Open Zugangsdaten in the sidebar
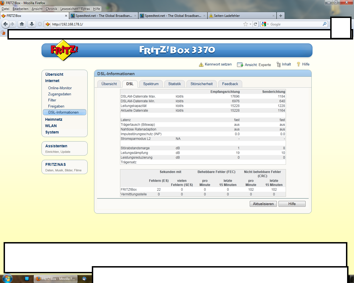This screenshot has height=283, width=354. point(60,94)
